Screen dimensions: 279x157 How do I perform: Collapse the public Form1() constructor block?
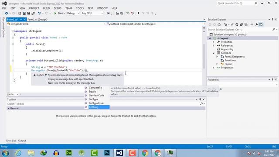[x=13, y=44]
